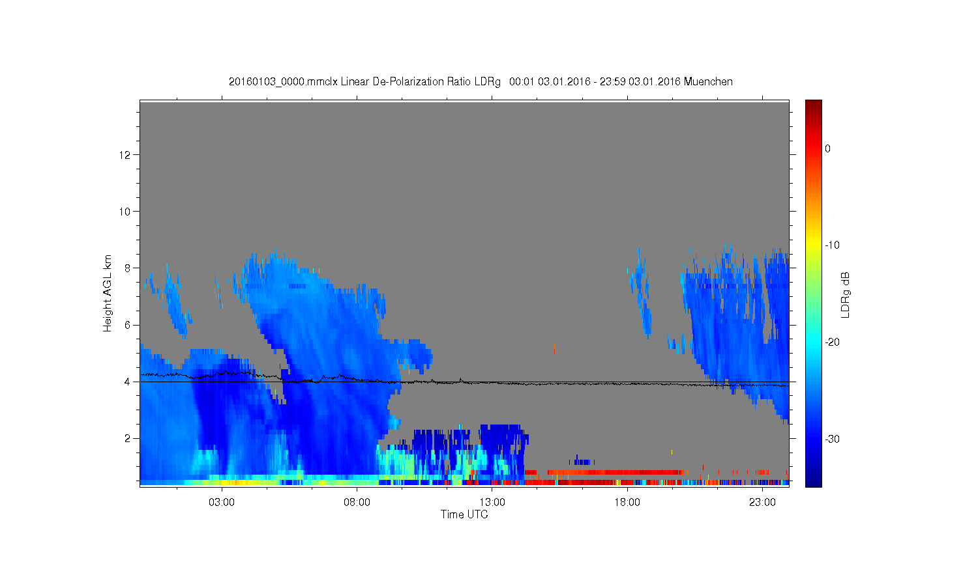Click the height tick label 2

pos(128,438)
